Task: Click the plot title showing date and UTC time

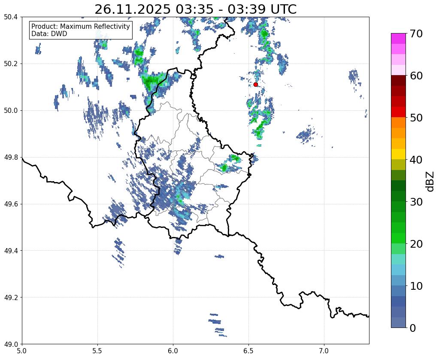Action: [195, 9]
